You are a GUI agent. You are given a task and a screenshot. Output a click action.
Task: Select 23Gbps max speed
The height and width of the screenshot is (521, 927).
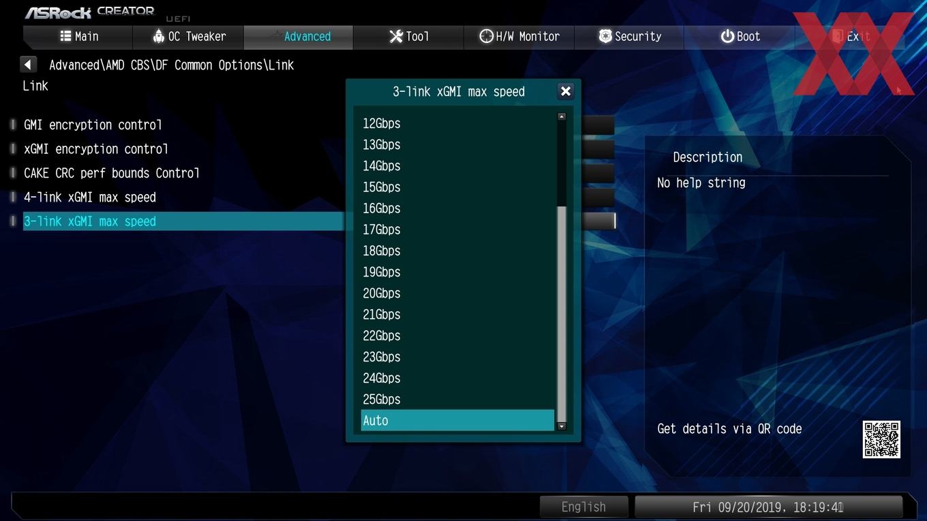[x=457, y=357]
